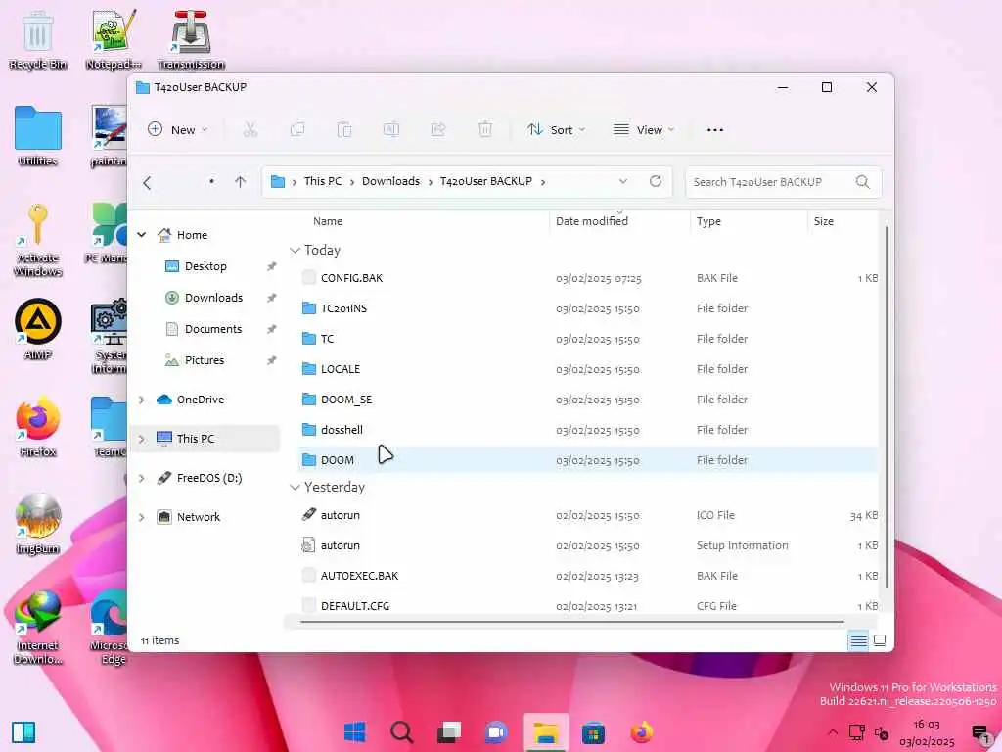Show hidden system tray icons
1002x752 pixels.
pos(832,732)
